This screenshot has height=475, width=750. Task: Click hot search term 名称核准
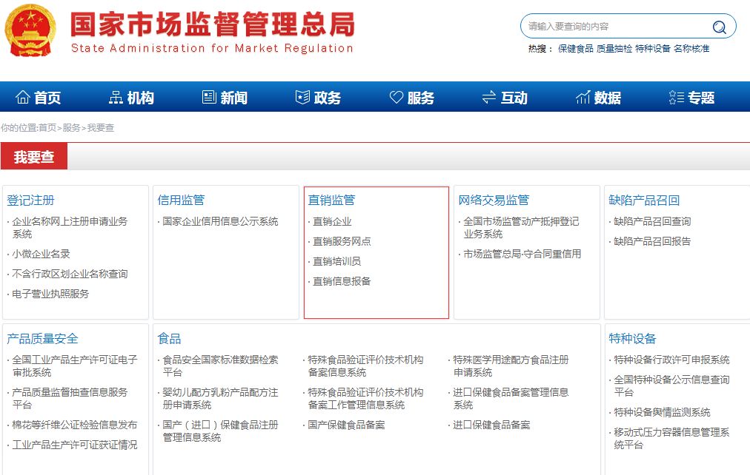[691, 49]
